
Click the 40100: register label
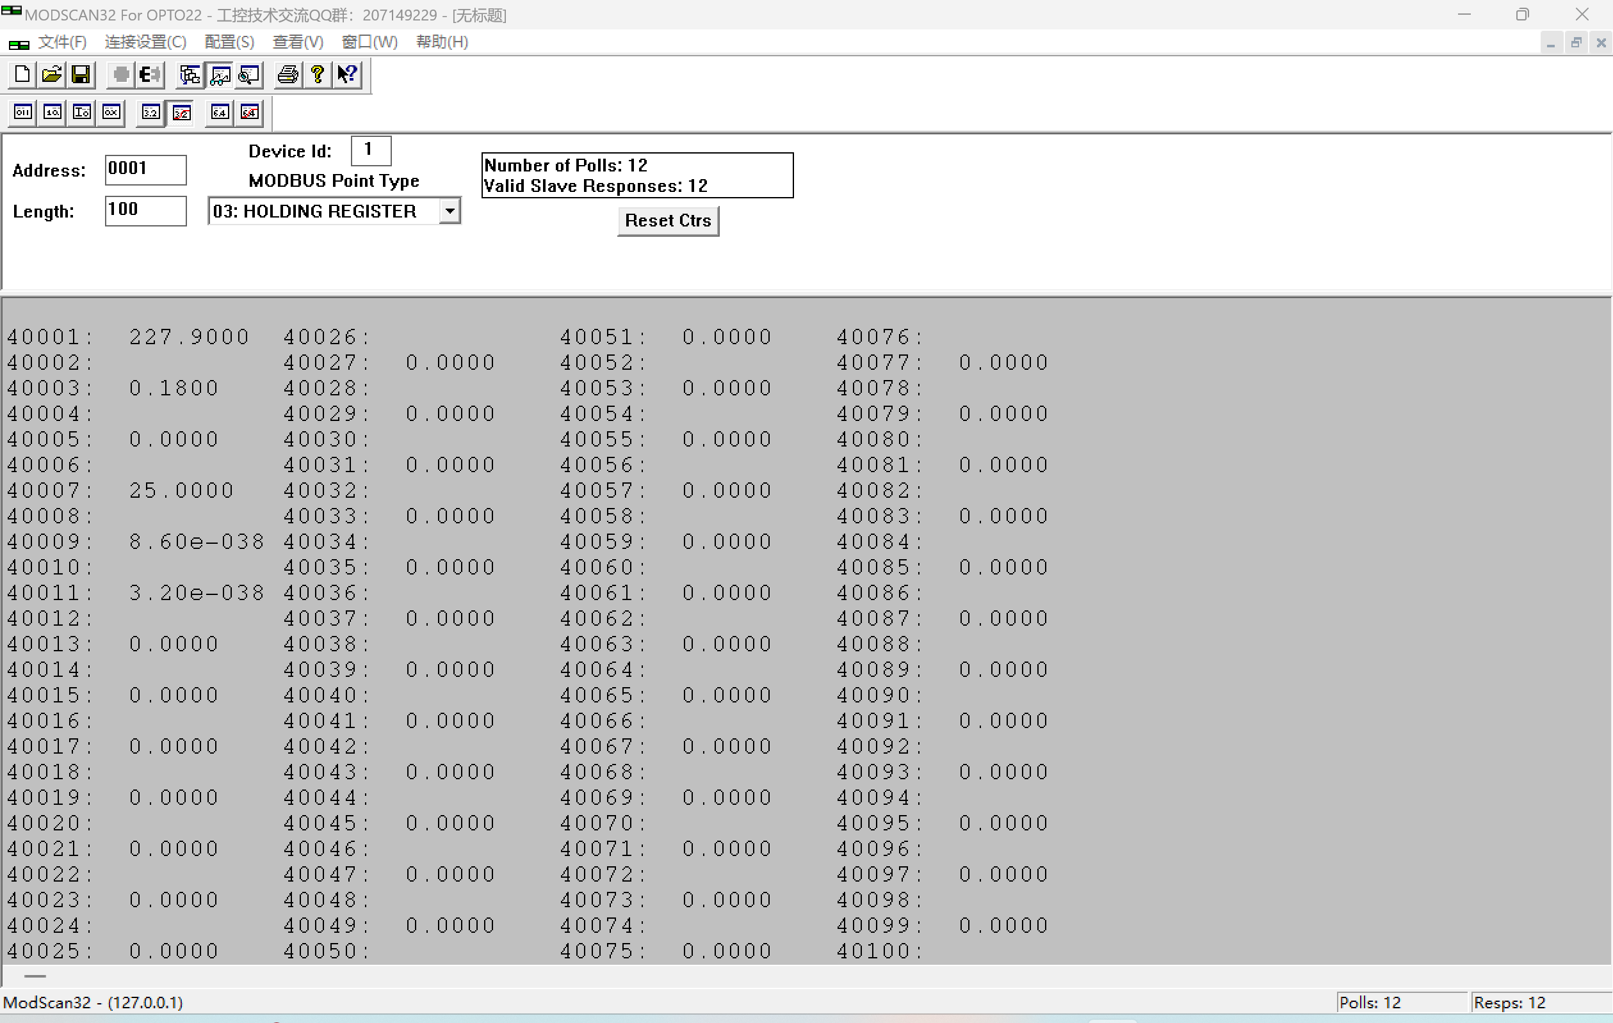(880, 951)
